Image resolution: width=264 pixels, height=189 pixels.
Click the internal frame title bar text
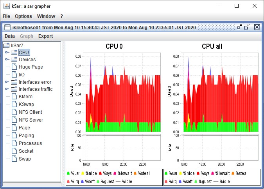(x=104, y=27)
